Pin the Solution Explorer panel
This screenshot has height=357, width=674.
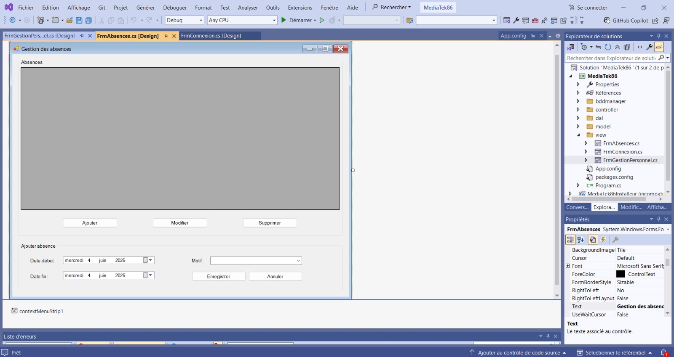659,36
